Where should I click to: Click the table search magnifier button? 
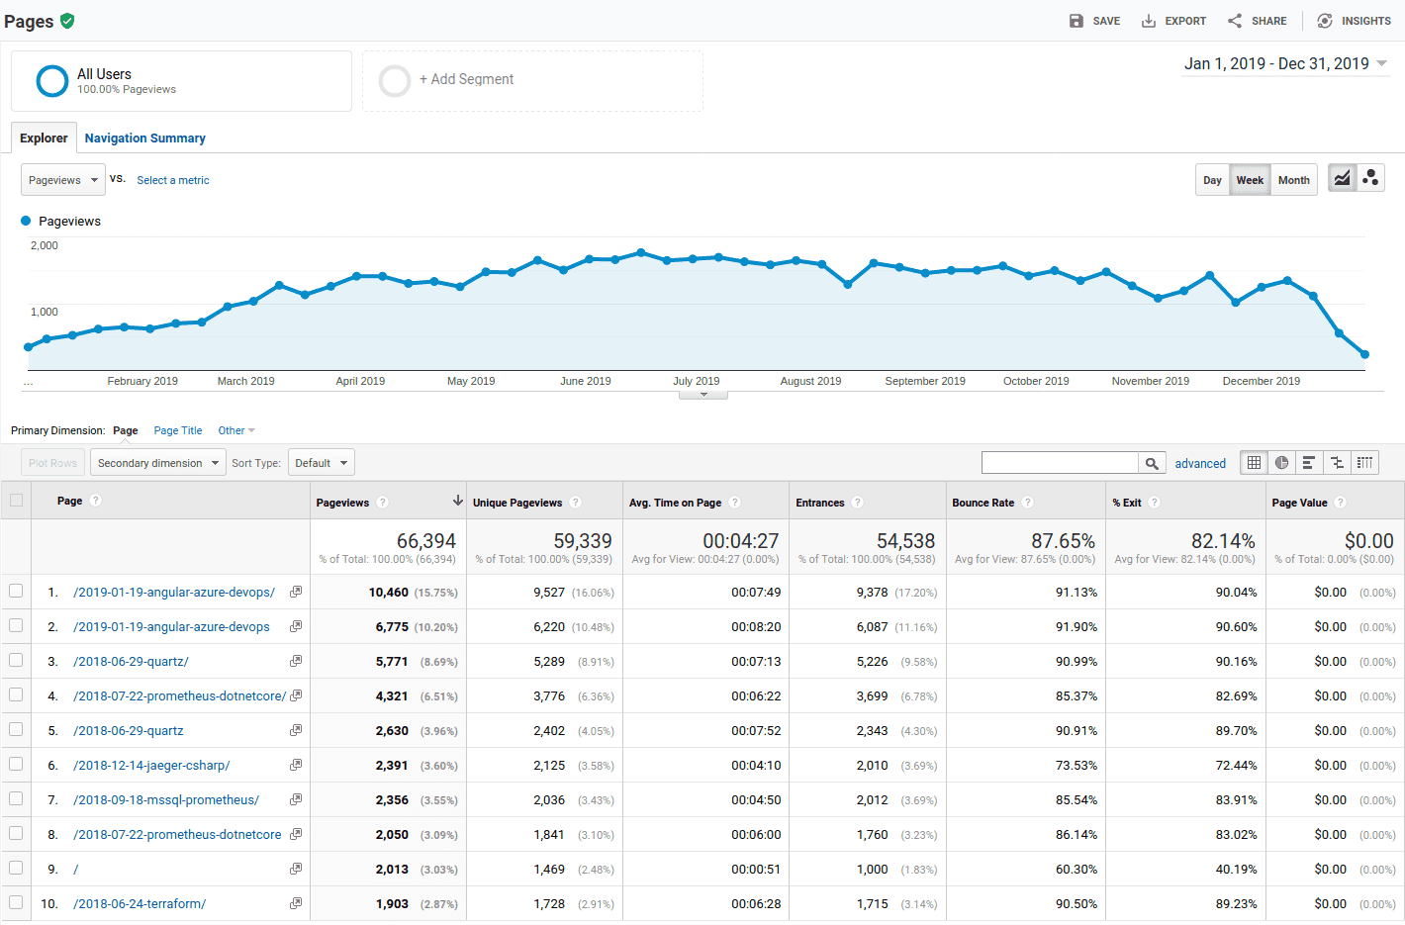1152,463
